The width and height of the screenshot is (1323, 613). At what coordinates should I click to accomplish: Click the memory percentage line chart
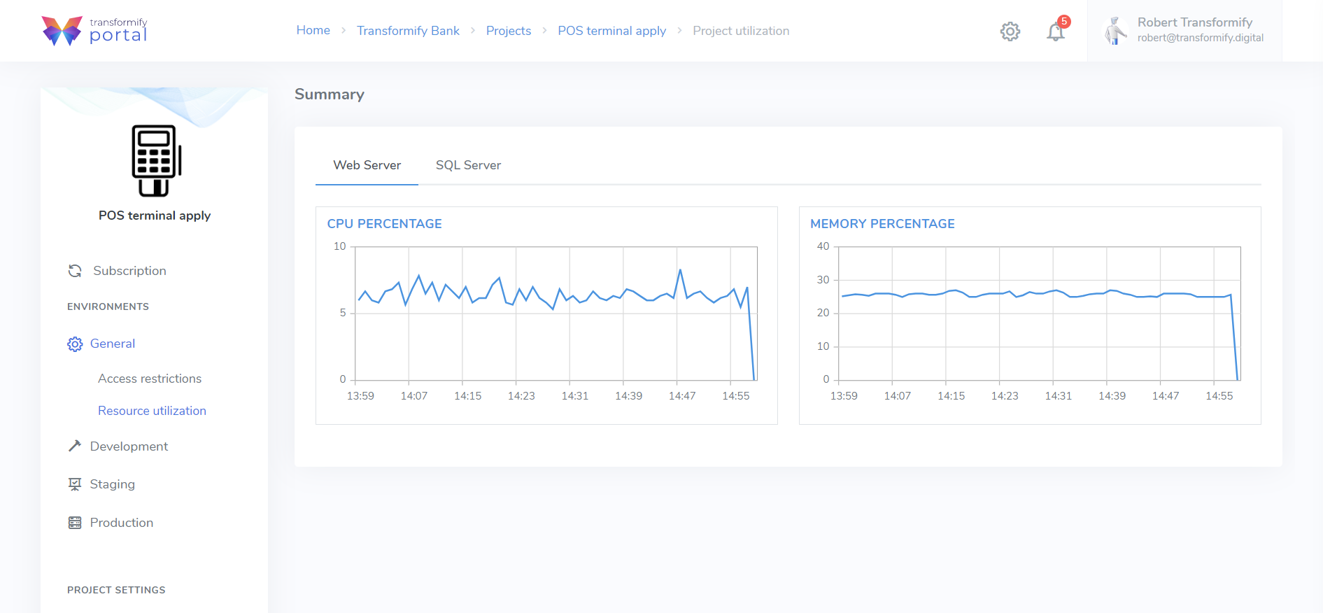1040,313
